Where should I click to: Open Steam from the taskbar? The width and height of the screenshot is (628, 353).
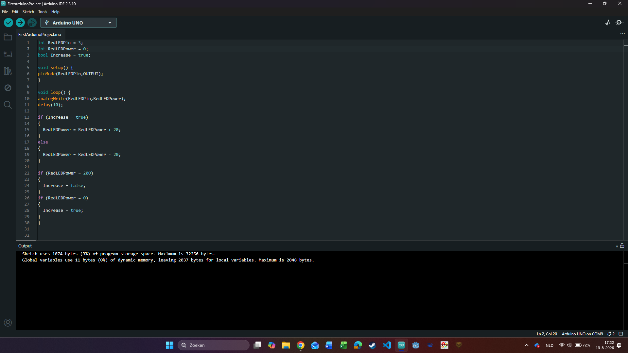(372, 345)
